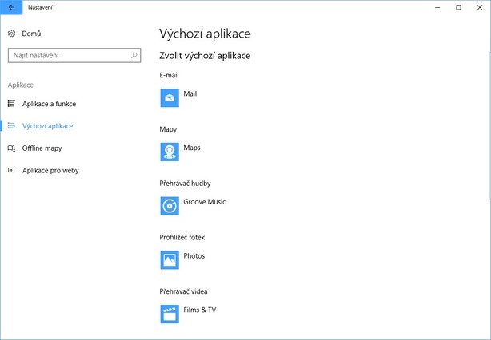
Task: Click the Aplikace pro weby icon
Action: click(x=11, y=170)
